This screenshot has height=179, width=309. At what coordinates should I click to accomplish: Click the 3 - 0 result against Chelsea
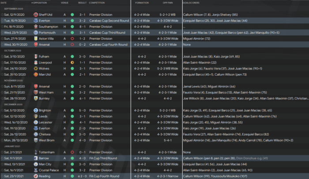pos(83,135)
